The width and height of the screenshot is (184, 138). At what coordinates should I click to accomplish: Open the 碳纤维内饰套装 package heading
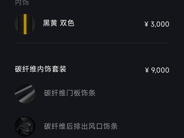point(41,69)
